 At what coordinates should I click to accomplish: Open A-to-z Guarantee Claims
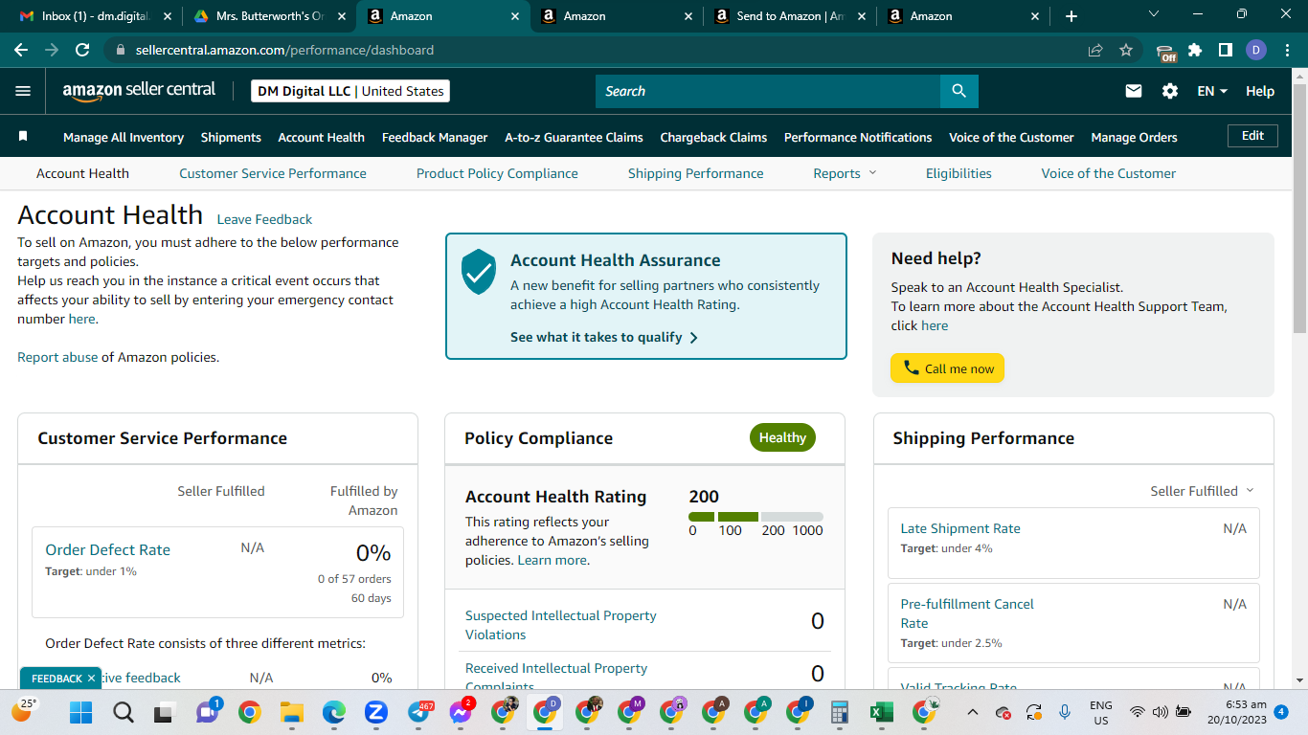(574, 137)
